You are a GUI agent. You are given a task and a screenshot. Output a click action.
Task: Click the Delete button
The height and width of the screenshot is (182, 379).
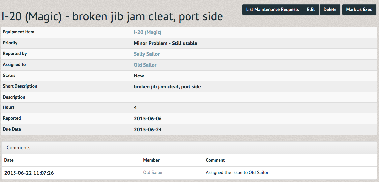[x=330, y=10]
